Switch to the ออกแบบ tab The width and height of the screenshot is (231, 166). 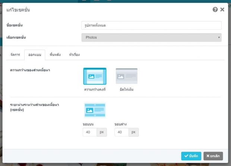tap(35, 55)
